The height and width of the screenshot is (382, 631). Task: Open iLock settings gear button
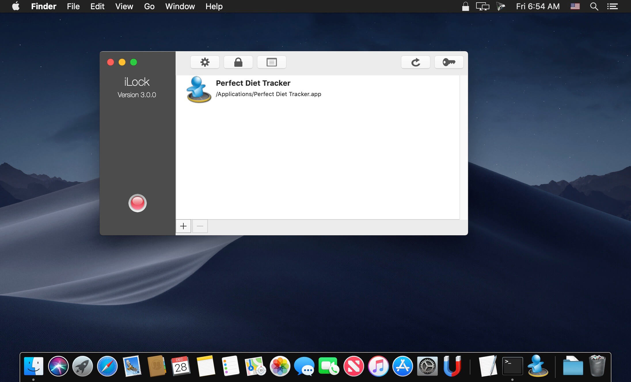click(x=205, y=62)
